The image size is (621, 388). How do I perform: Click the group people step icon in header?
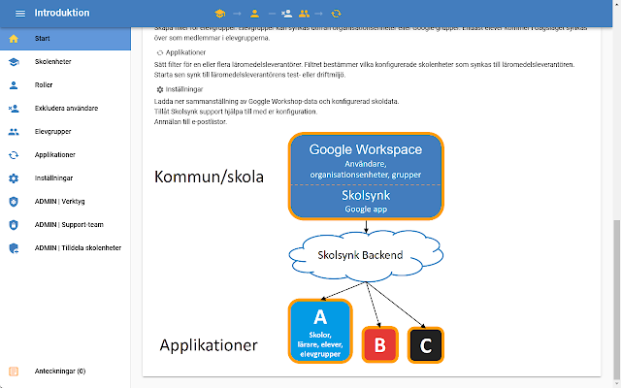304,14
